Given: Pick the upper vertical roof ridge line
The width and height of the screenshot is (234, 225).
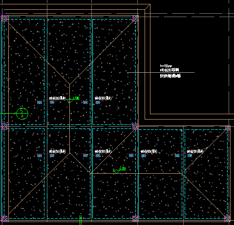Looking at the screenshot, I should coord(70,119).
